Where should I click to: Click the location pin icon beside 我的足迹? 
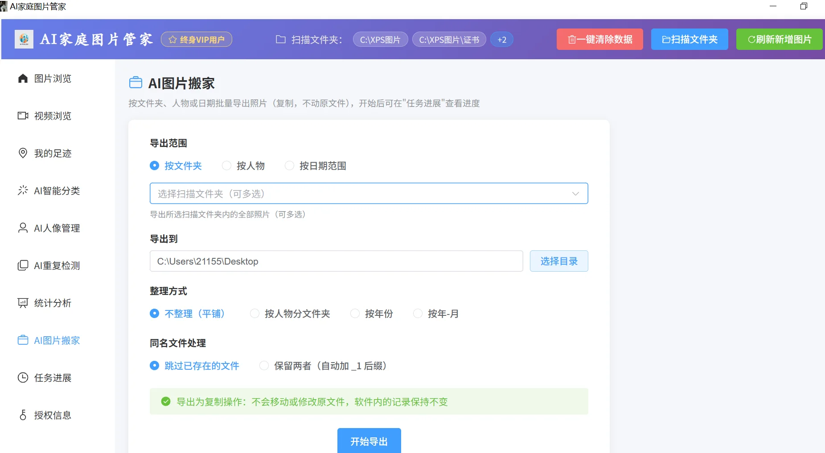[23, 153]
